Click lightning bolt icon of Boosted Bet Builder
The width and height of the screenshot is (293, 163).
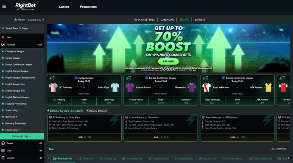[48, 111]
